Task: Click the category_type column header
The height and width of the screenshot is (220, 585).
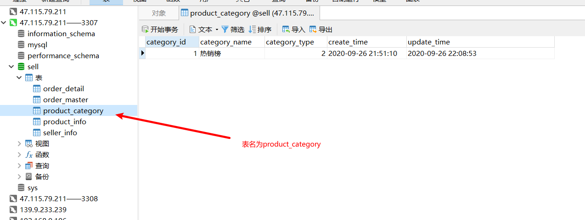Action: tap(296, 42)
